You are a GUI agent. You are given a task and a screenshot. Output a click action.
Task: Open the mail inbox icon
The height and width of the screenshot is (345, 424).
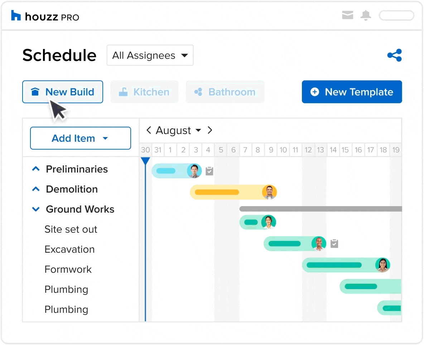click(x=347, y=15)
